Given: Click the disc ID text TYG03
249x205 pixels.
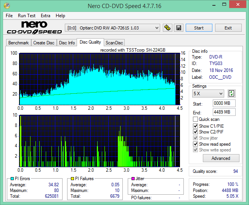Looking at the screenshot, I should (x=216, y=63).
